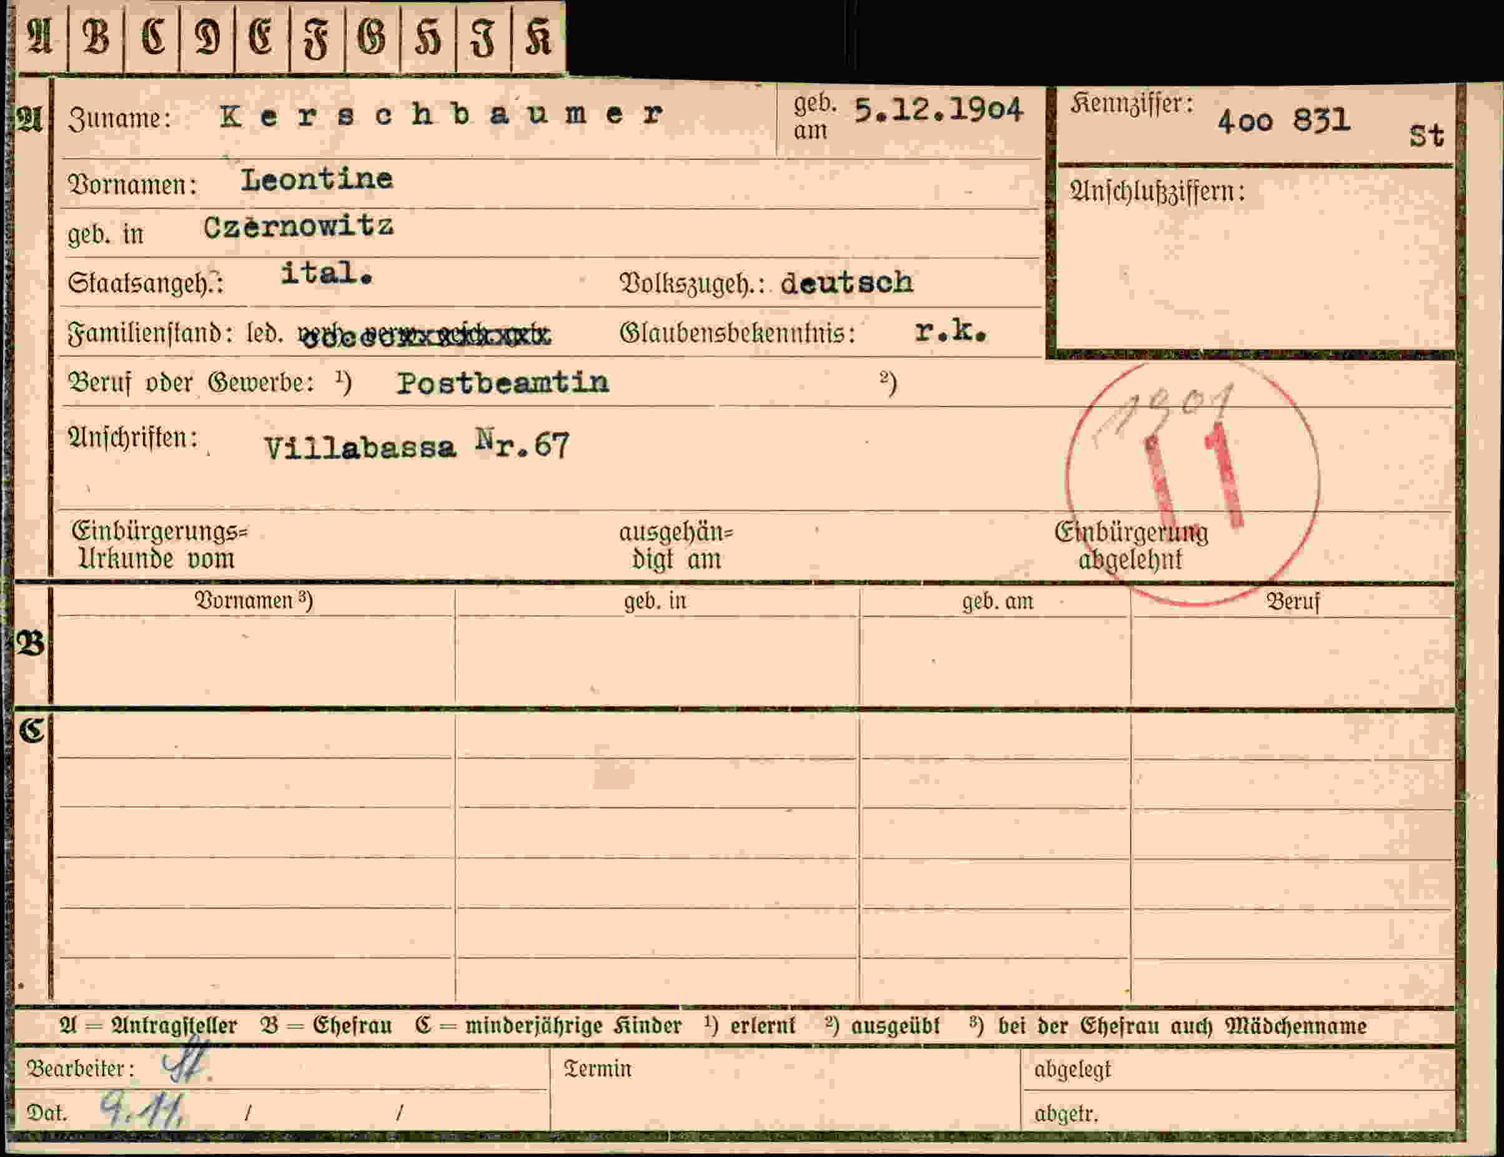Click the section A marker letter

[29, 121]
